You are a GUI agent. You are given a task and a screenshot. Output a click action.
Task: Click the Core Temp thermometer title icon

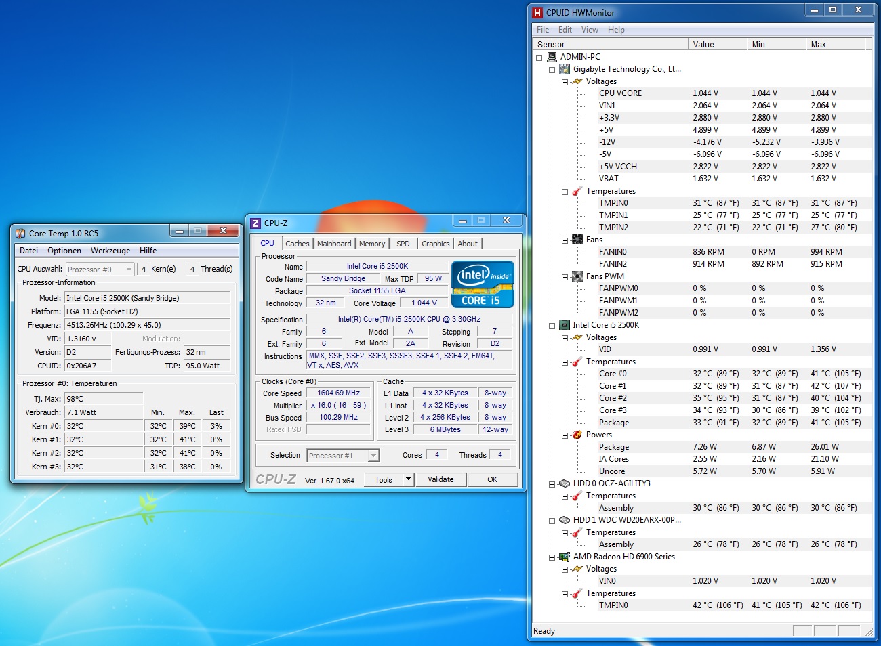click(x=20, y=233)
